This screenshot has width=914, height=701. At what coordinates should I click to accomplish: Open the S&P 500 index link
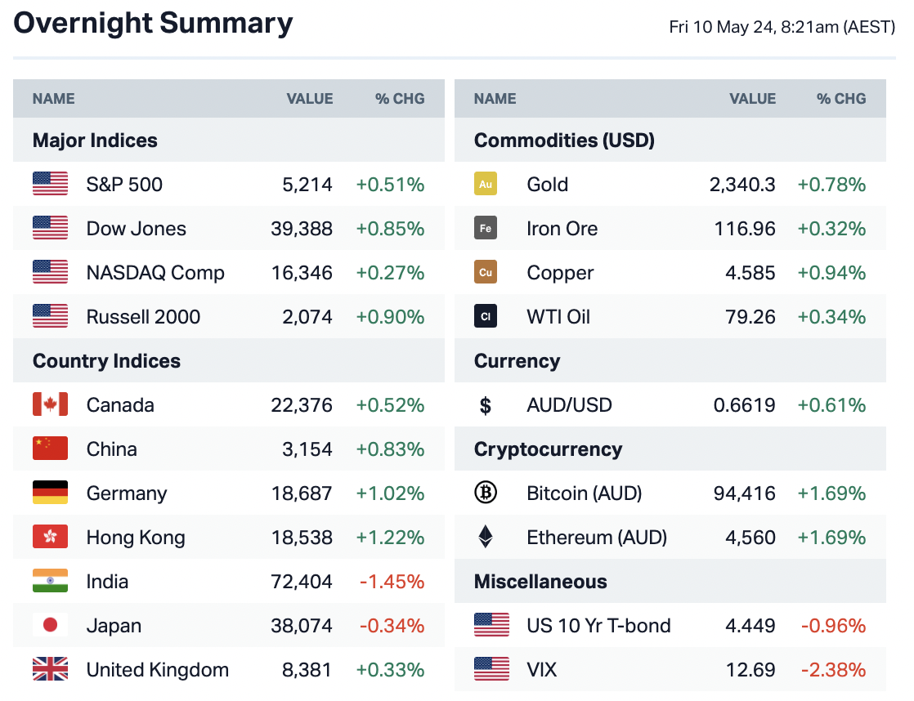coord(124,185)
